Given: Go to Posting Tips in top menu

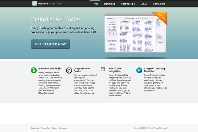Looking at the screenshot, I should click(128, 4).
